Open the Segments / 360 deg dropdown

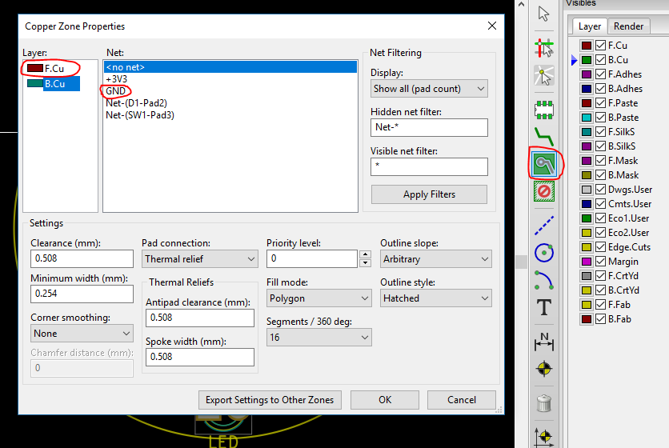318,338
